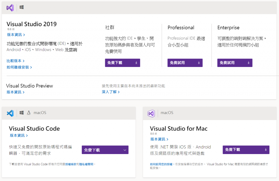Open the 比較版本 link
Viewport: 279px width, 181px height.
[x=16, y=61]
